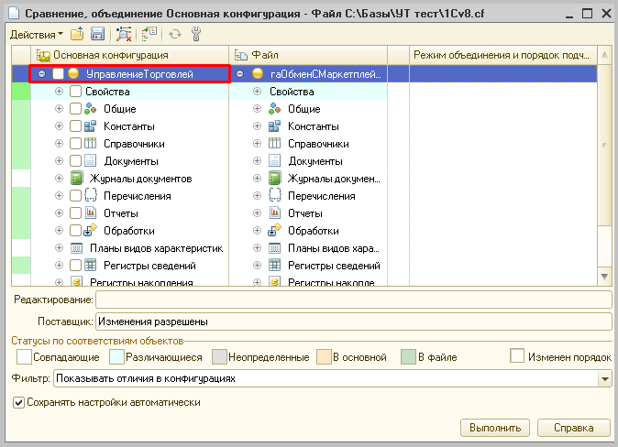Click Планы видов характеристик icon in main column
The width and height of the screenshot is (618, 447).
click(x=76, y=248)
